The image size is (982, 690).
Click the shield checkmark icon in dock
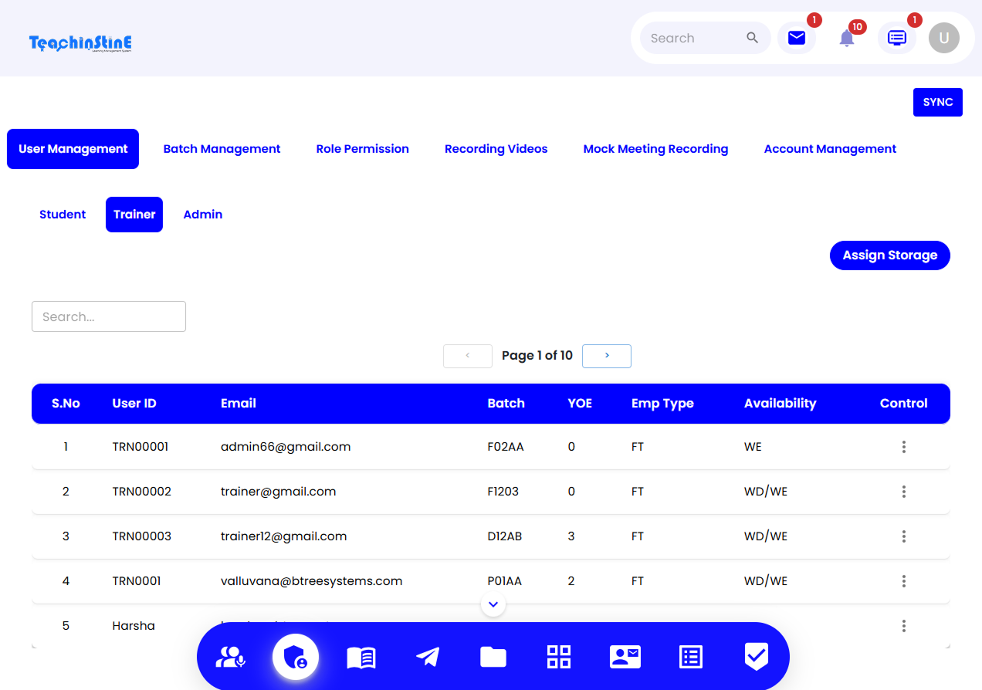click(756, 657)
